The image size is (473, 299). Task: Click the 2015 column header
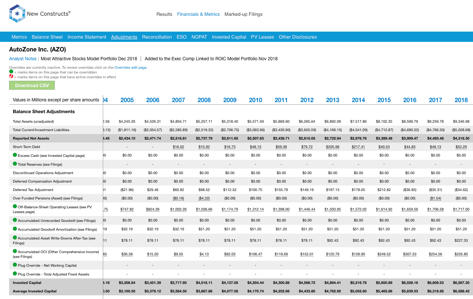point(384,100)
